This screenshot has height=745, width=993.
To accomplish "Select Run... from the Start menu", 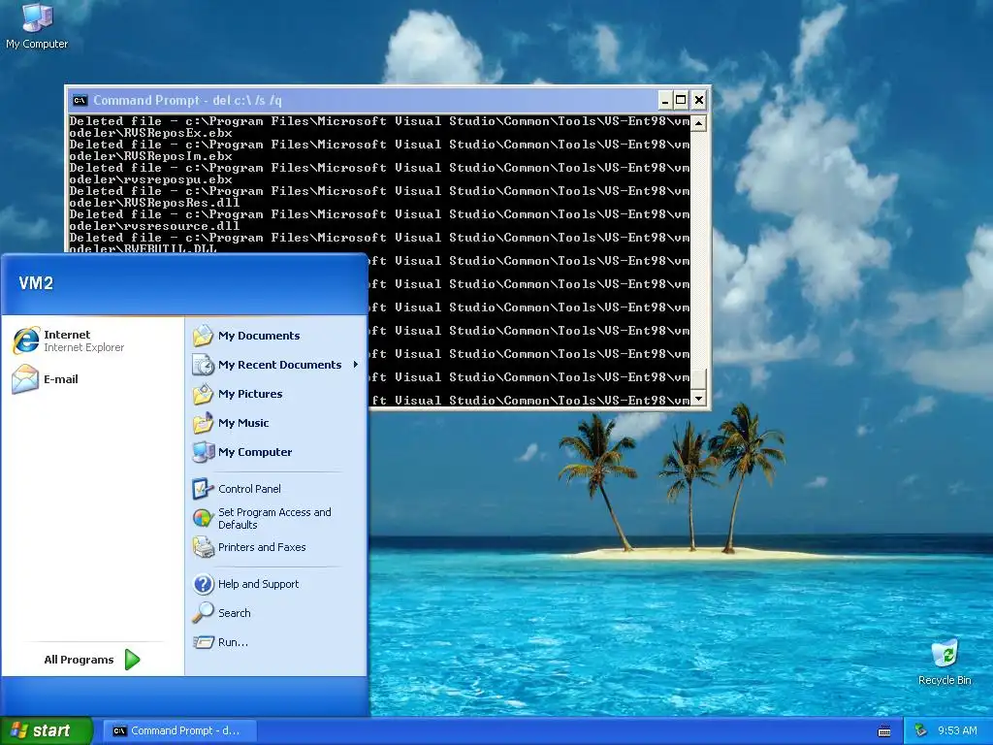I will pyautogui.click(x=276, y=642).
